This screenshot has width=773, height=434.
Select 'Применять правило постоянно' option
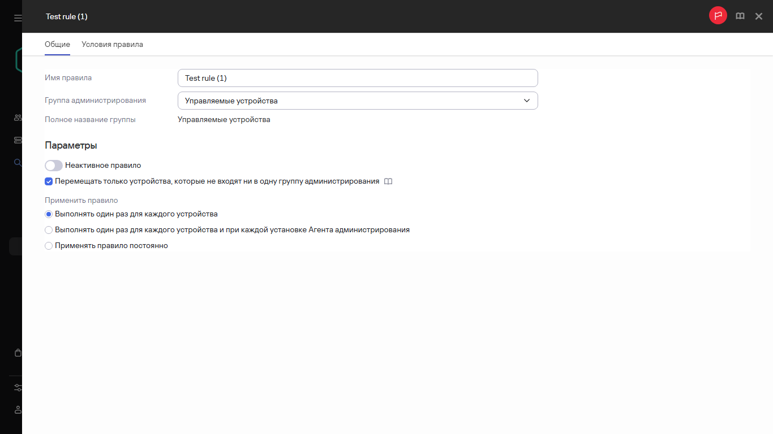click(x=49, y=246)
